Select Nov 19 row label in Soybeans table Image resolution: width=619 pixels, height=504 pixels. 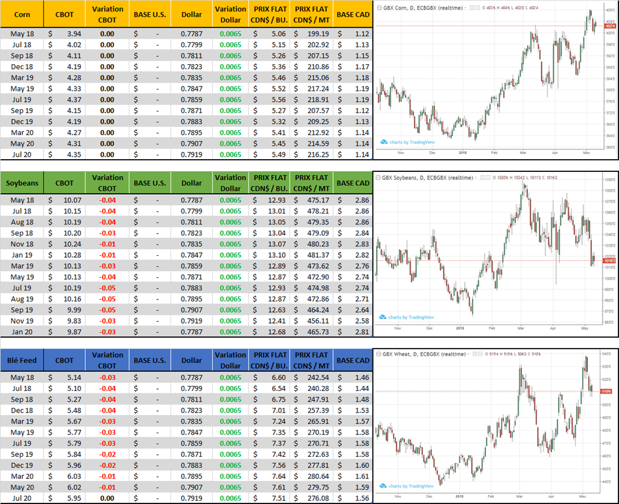(22, 321)
